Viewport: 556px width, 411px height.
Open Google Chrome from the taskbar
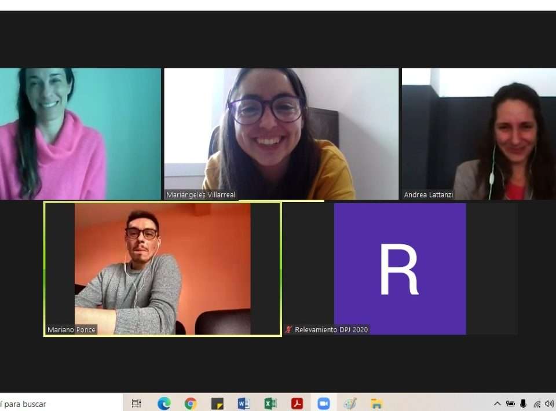click(191, 403)
